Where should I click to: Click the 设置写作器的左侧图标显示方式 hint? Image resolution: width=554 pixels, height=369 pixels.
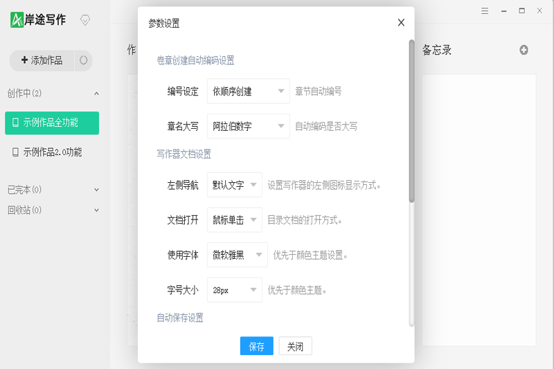click(x=324, y=185)
